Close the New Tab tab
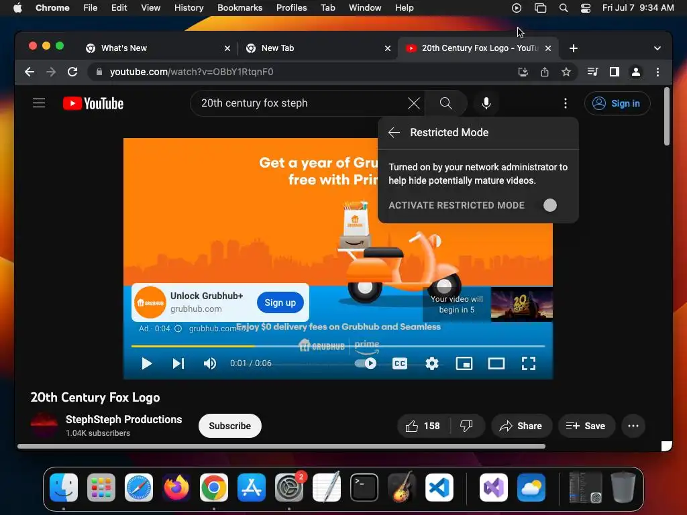The width and height of the screenshot is (687, 515). 388,48
